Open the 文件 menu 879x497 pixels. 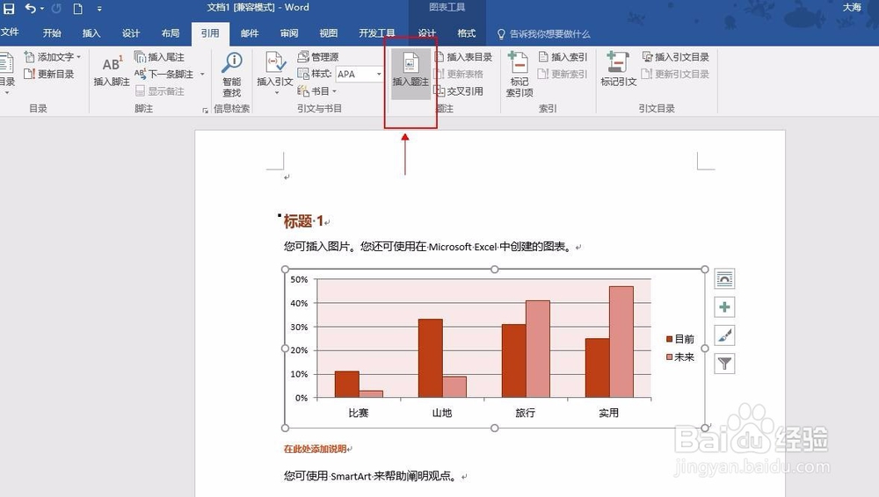point(10,32)
